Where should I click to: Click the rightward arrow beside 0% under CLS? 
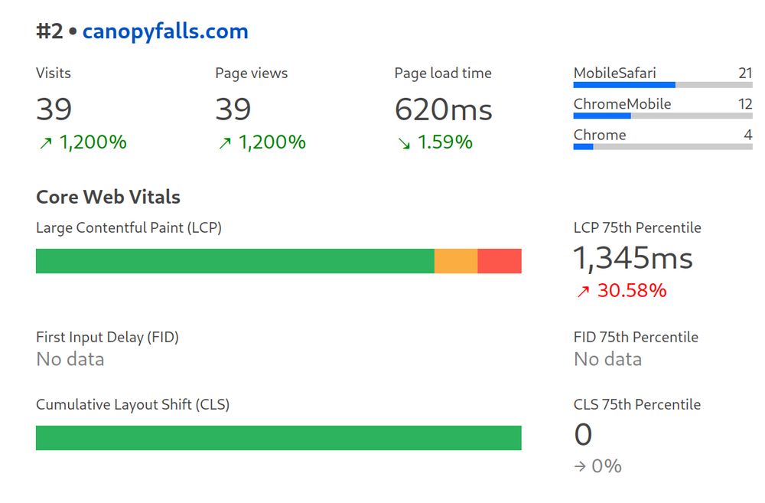tap(581, 465)
